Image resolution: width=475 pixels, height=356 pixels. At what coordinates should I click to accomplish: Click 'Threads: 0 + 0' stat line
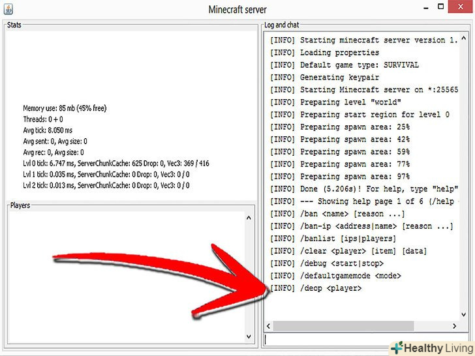click(x=43, y=119)
